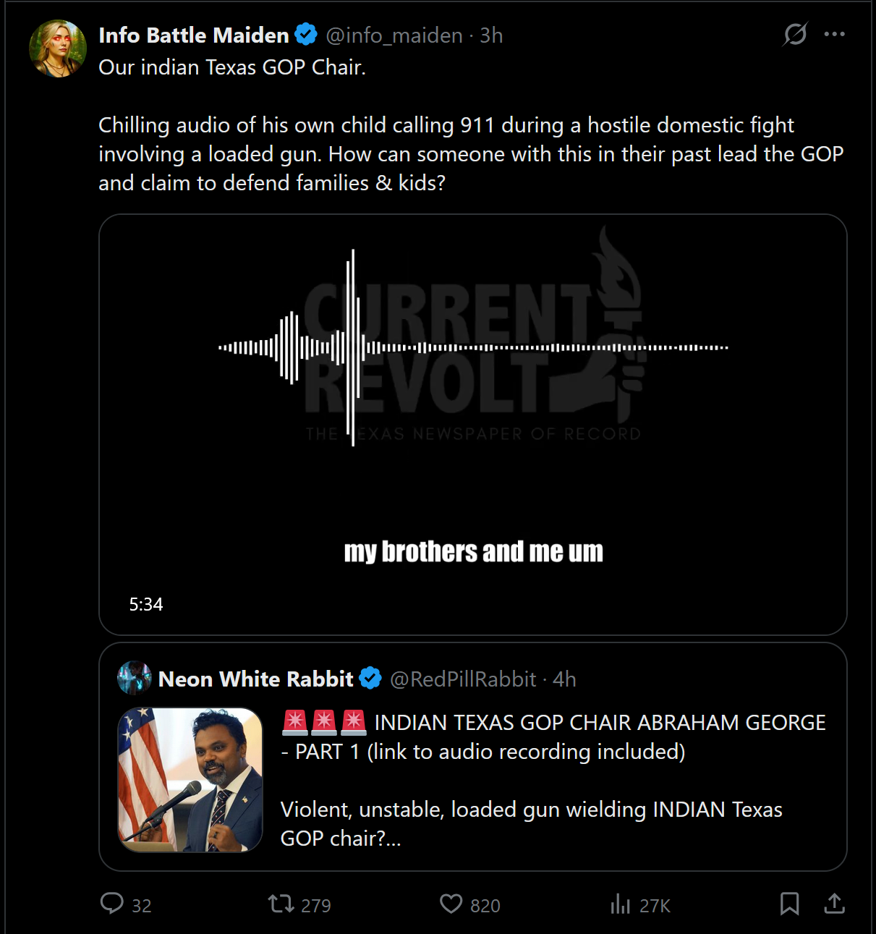Click the Grok circle-slash icon

pos(795,34)
